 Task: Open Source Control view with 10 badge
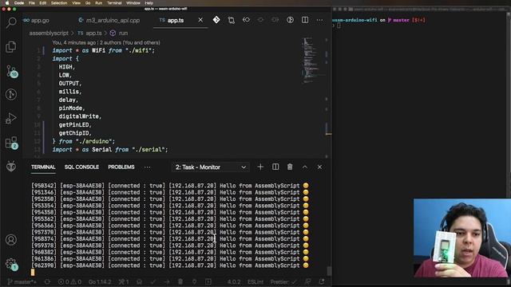(12, 71)
